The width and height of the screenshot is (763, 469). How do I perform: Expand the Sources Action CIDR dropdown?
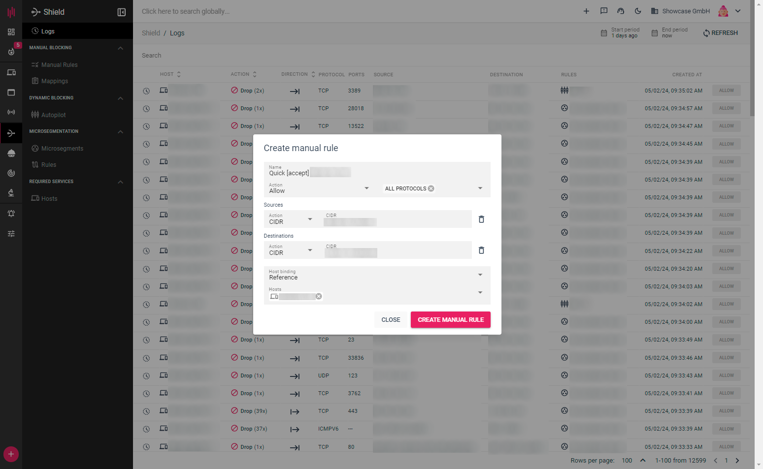291,219
